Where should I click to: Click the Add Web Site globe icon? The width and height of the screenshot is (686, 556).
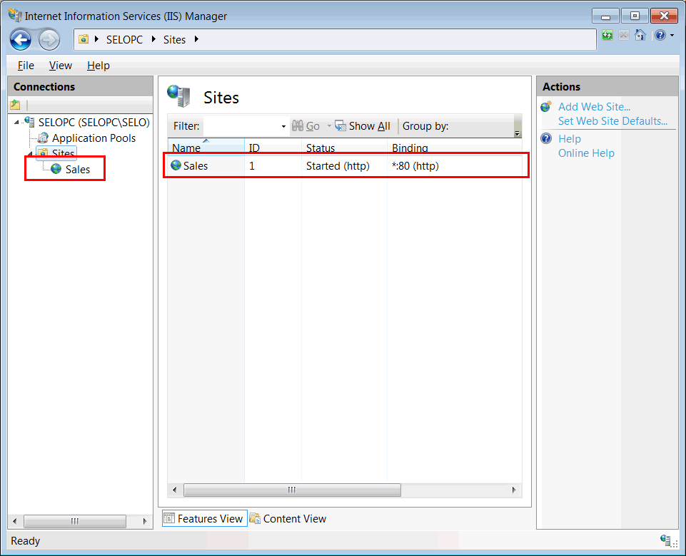pyautogui.click(x=546, y=107)
